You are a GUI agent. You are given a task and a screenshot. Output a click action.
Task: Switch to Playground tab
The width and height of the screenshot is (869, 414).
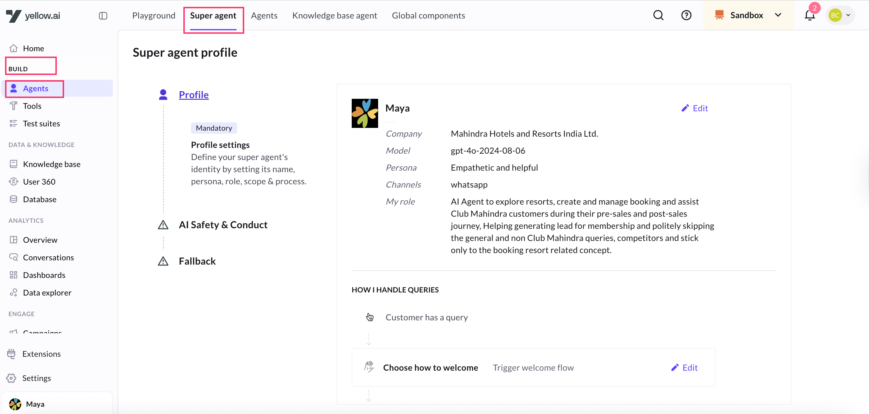[153, 15]
